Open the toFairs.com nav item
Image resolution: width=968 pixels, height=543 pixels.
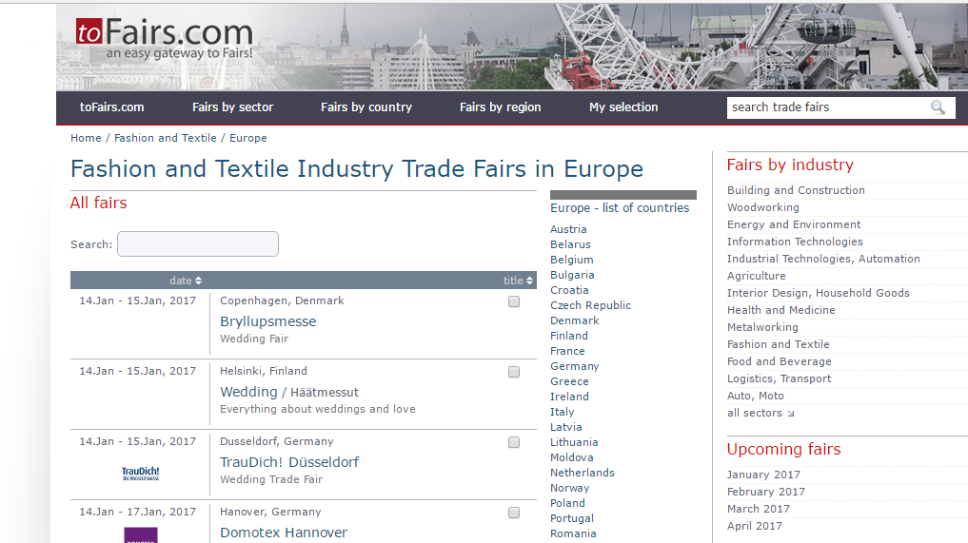[111, 107]
